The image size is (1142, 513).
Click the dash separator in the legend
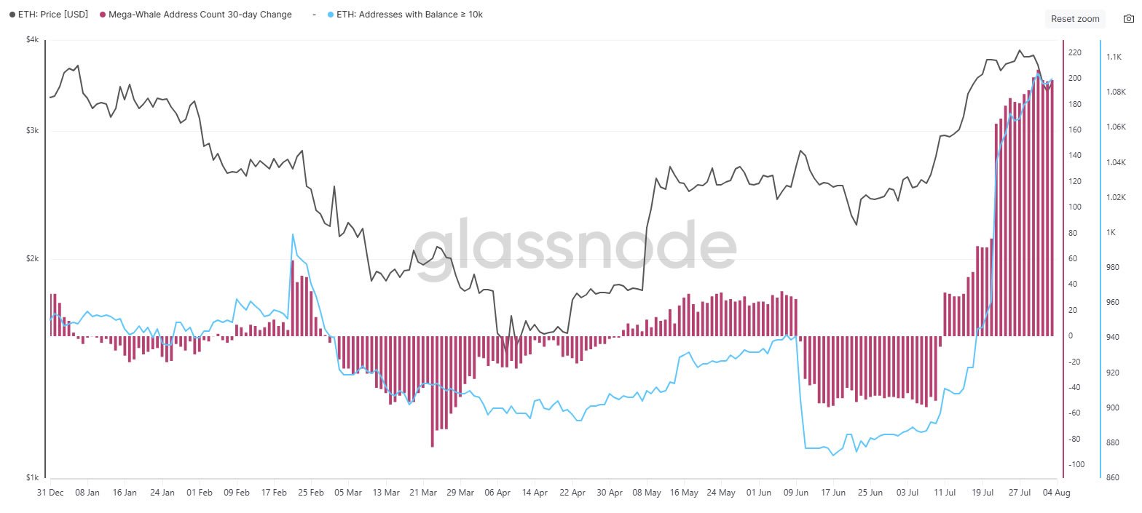coord(314,14)
